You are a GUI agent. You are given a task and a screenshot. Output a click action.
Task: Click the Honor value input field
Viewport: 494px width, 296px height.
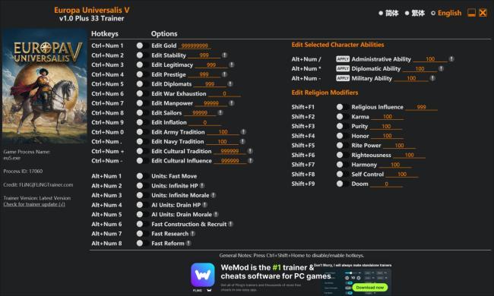point(387,136)
